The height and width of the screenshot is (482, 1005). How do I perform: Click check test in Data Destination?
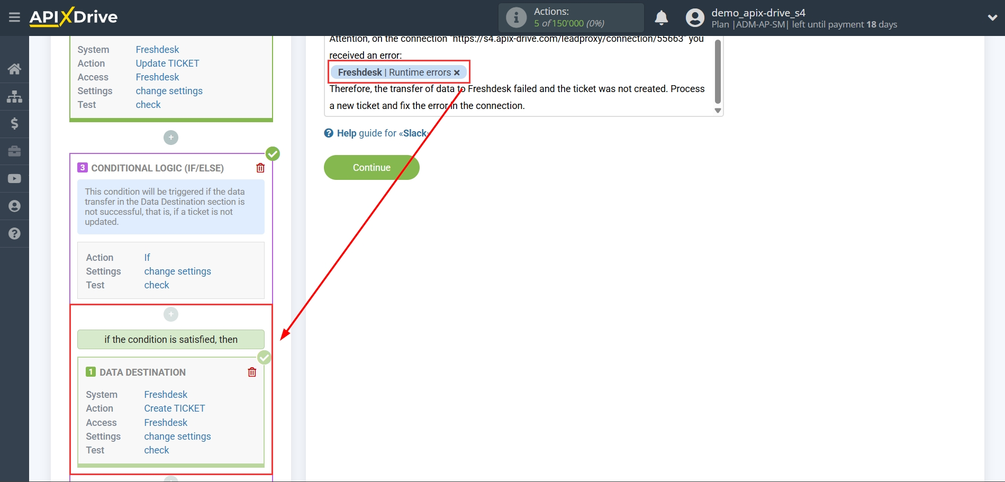click(157, 450)
